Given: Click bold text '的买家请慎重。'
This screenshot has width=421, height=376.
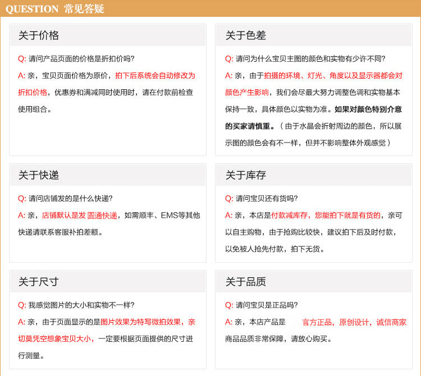Looking at the screenshot, I should pyautogui.click(x=250, y=126).
